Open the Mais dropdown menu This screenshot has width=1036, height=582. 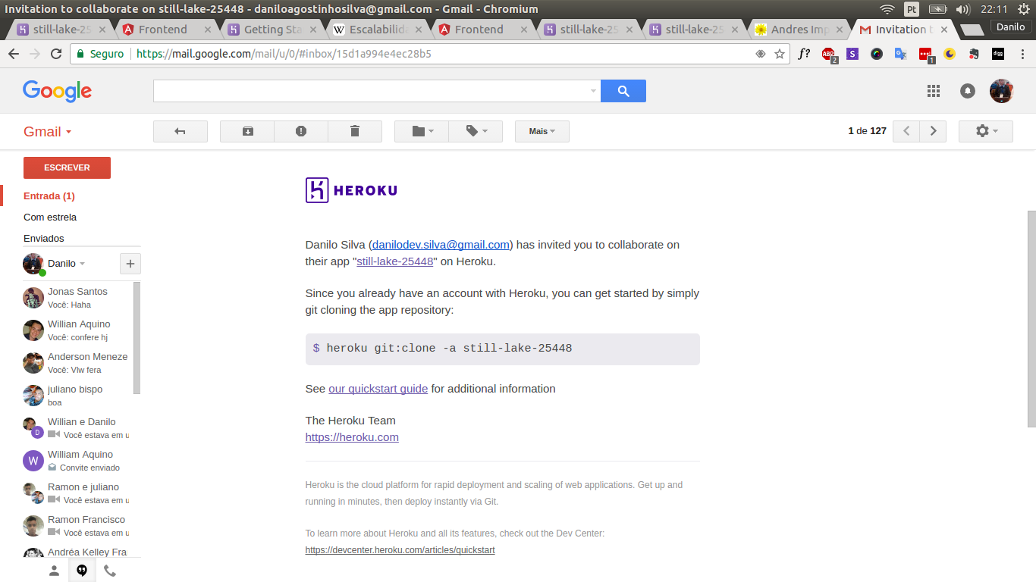(542, 131)
